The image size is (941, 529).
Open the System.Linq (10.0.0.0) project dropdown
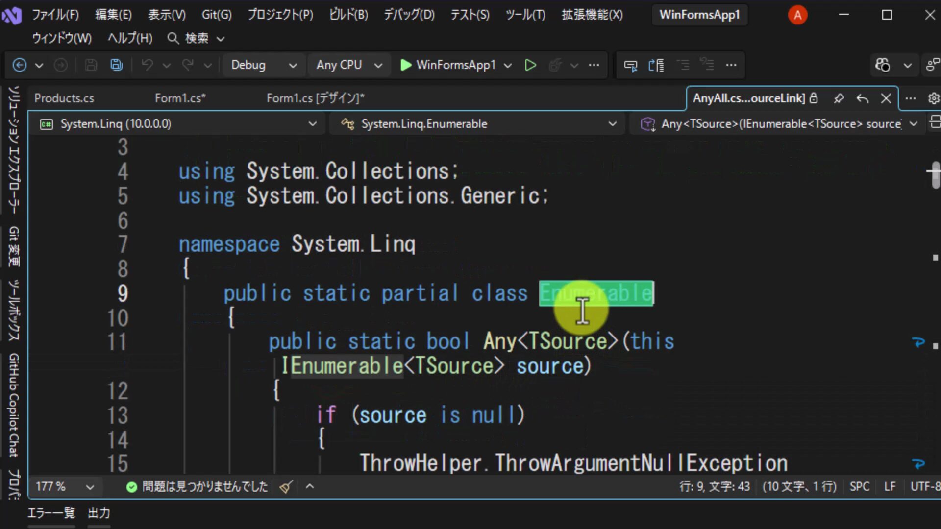coord(177,124)
